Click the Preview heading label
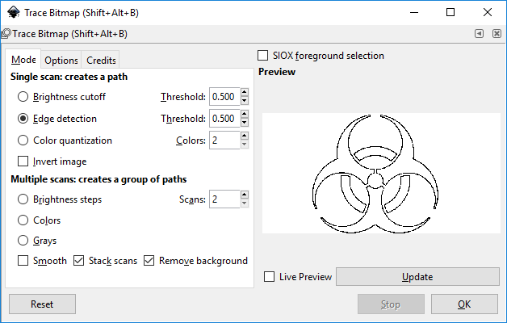 (x=277, y=72)
